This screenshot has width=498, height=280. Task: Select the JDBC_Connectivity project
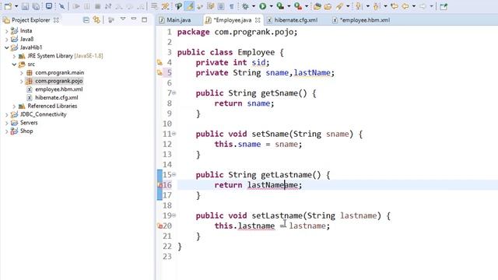[x=44, y=114]
